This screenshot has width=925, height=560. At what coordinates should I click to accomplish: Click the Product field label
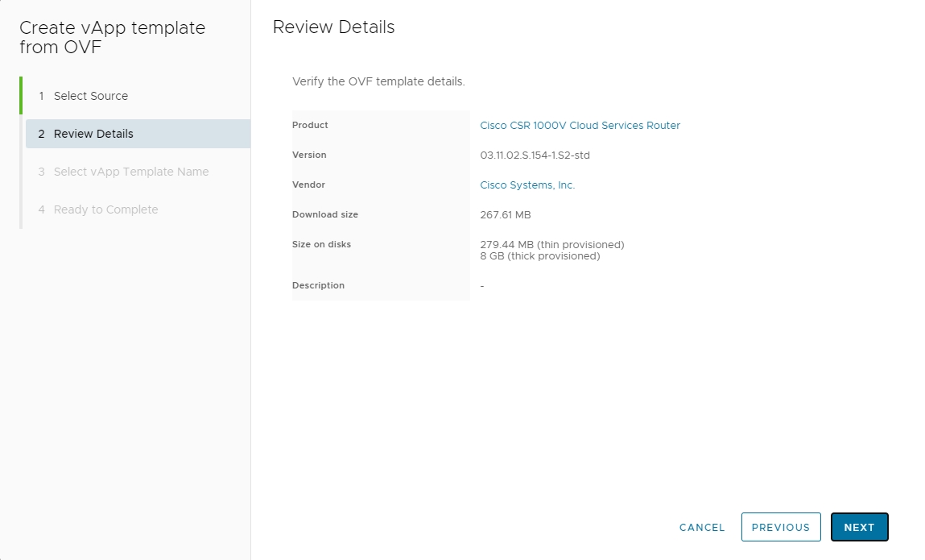click(x=310, y=125)
